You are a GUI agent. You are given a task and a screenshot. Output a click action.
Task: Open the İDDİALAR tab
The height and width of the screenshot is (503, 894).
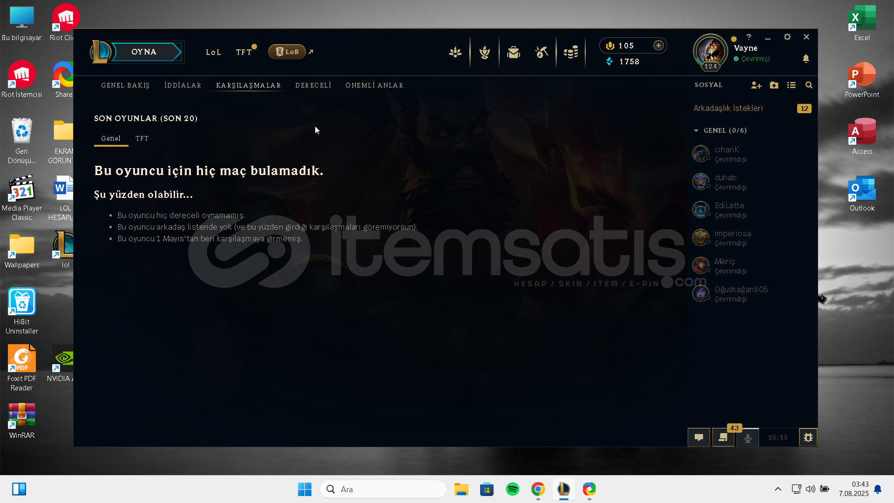click(x=183, y=85)
